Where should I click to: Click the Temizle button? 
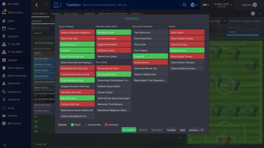(171, 130)
